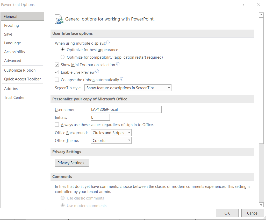This screenshot has height=220, width=266.
Task: Select Optimize for compatibility radio button
Action: tap(63, 57)
